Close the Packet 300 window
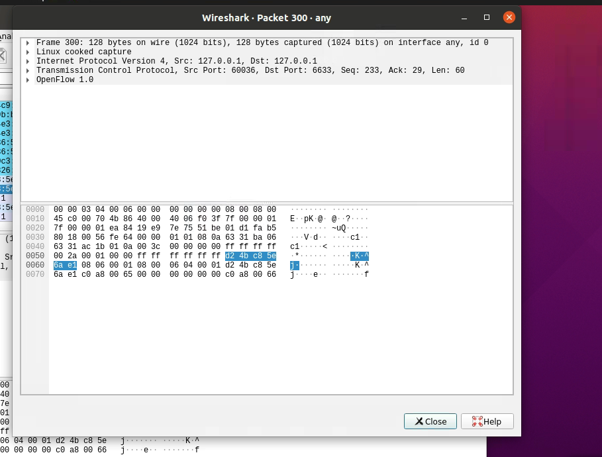Screen dimensions: 602x457 509,17
